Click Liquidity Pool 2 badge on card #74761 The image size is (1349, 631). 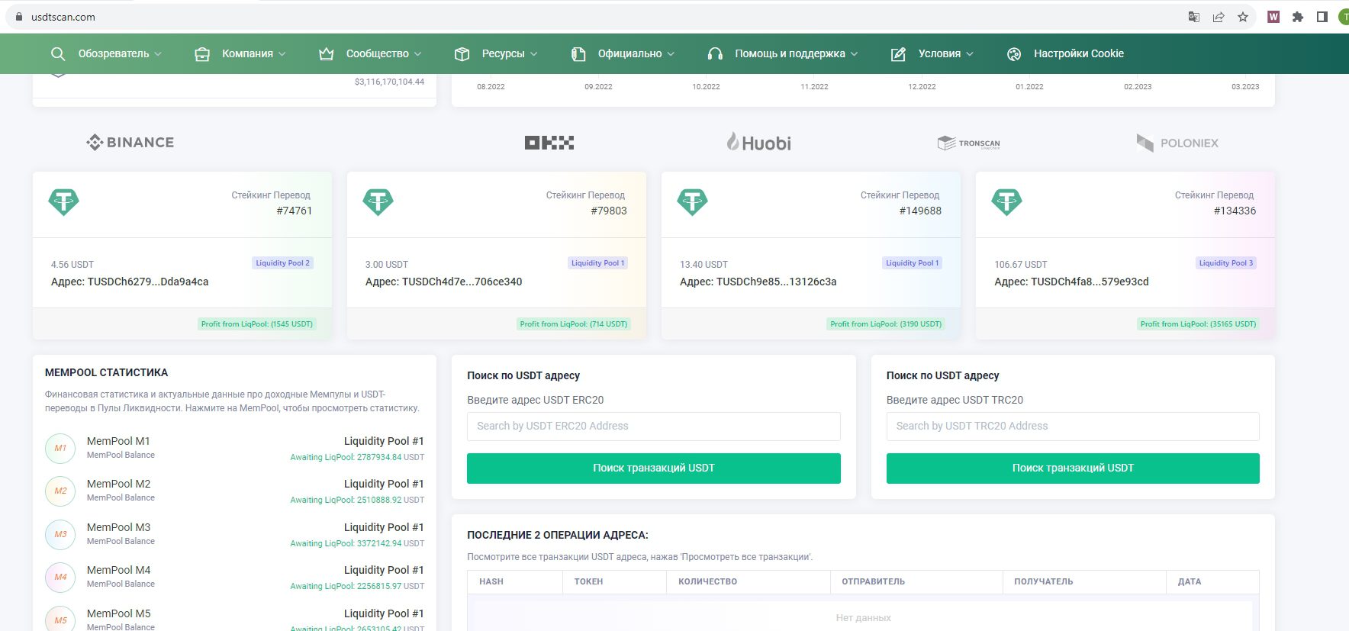coord(282,263)
